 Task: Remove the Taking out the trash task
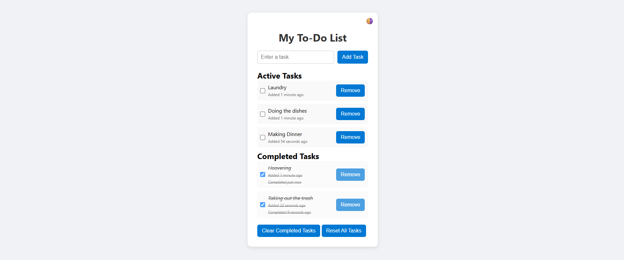(350, 205)
